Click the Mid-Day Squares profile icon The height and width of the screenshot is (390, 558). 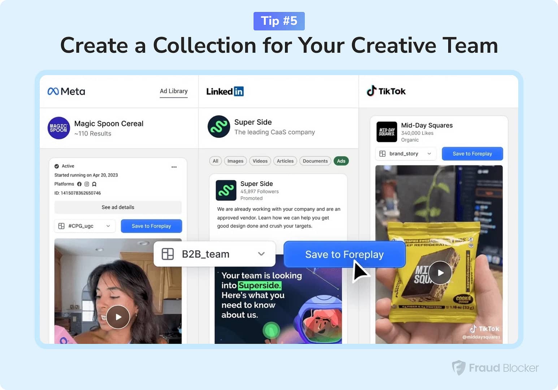386,132
